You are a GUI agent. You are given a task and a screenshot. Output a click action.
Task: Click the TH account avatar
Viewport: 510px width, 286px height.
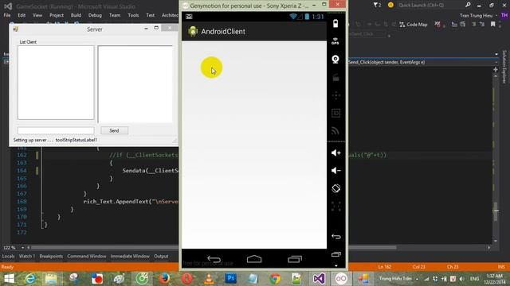click(504, 15)
